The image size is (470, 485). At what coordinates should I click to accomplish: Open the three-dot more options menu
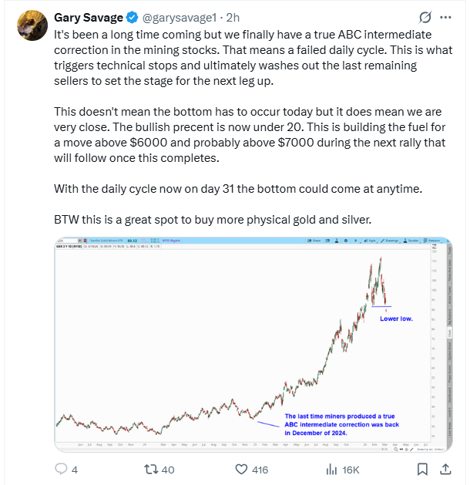coord(446,17)
